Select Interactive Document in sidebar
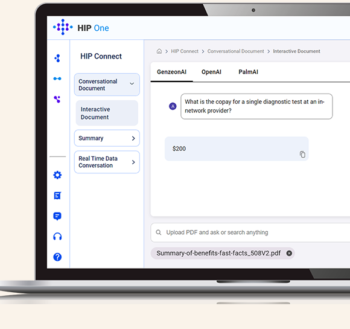The height and width of the screenshot is (329, 350). click(x=107, y=113)
